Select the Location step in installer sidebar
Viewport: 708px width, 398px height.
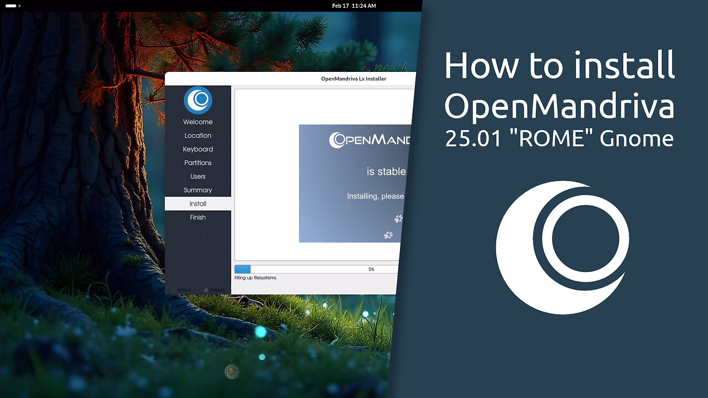tap(198, 135)
